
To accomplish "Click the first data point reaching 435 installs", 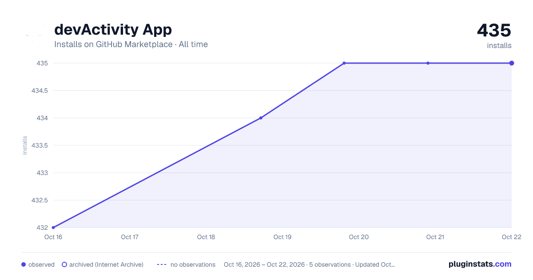I will point(344,63).
